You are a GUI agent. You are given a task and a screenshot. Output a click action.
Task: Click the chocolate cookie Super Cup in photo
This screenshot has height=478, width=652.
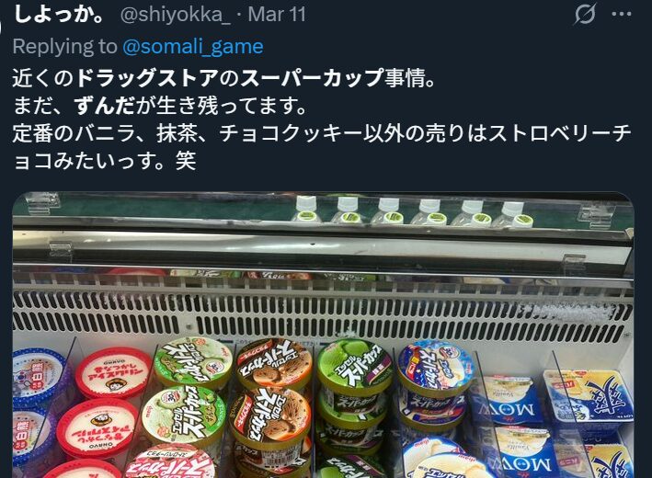[x=274, y=365]
